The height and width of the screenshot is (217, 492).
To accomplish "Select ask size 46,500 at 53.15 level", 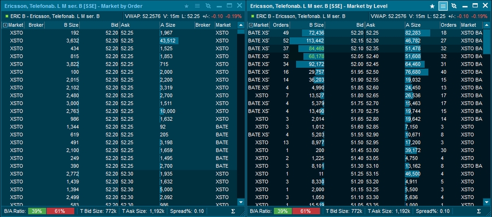I will 413,174.
